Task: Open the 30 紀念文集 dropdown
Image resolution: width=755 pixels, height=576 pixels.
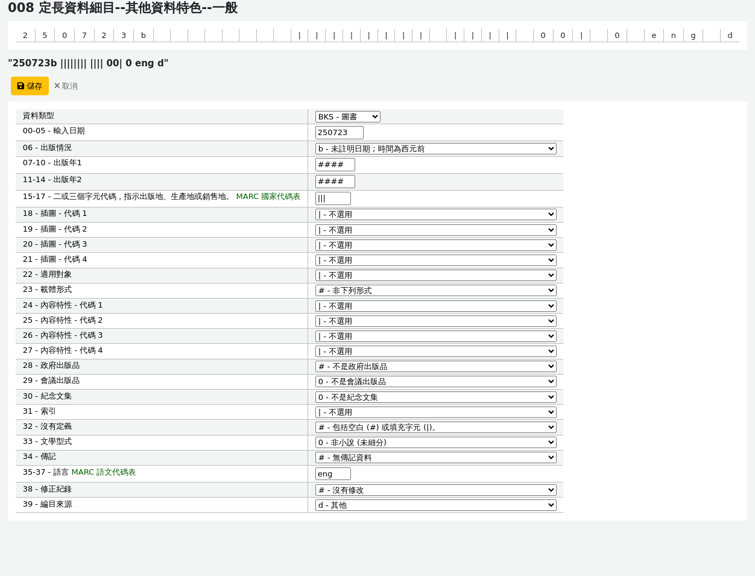Action: click(x=436, y=397)
